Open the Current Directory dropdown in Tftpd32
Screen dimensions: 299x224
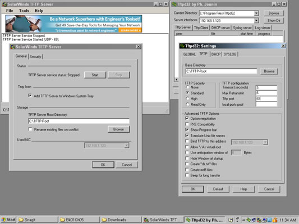(x=256, y=13)
